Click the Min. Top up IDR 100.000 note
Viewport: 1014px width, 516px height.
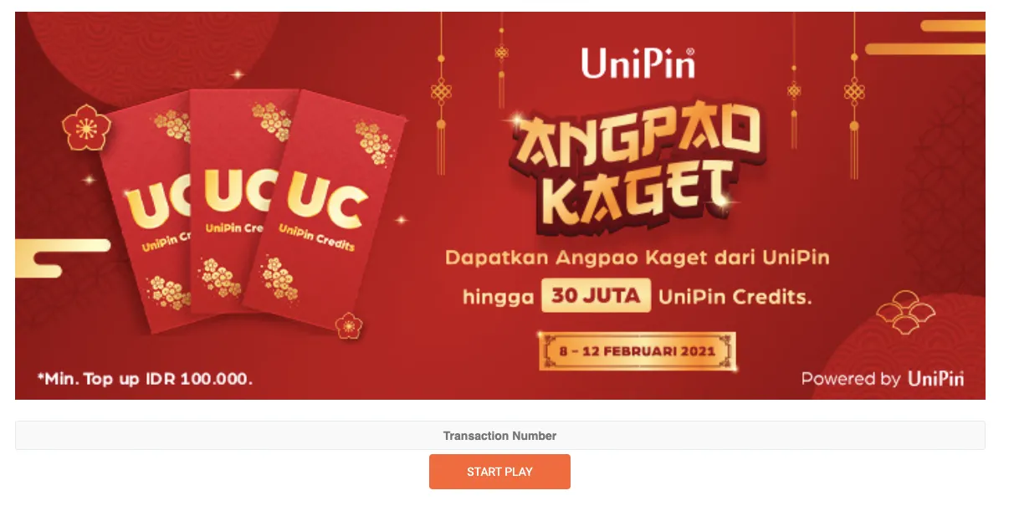(144, 379)
